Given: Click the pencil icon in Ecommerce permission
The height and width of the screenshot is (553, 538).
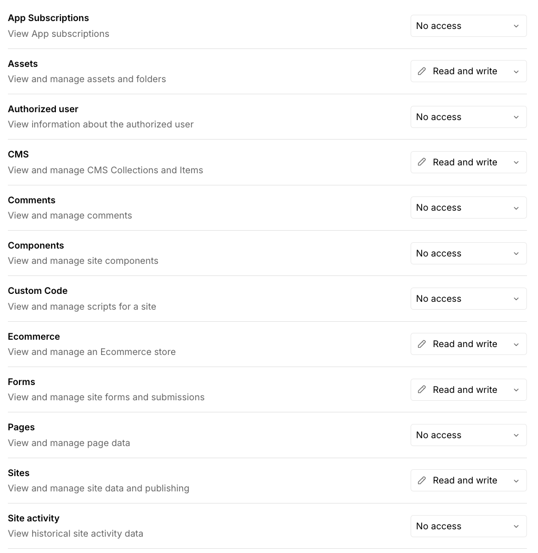Looking at the screenshot, I should pyautogui.click(x=422, y=344).
